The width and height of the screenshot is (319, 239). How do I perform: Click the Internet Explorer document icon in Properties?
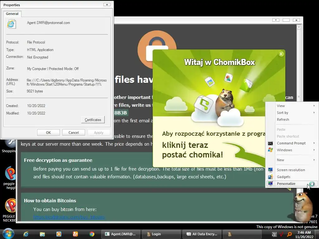(11, 24)
